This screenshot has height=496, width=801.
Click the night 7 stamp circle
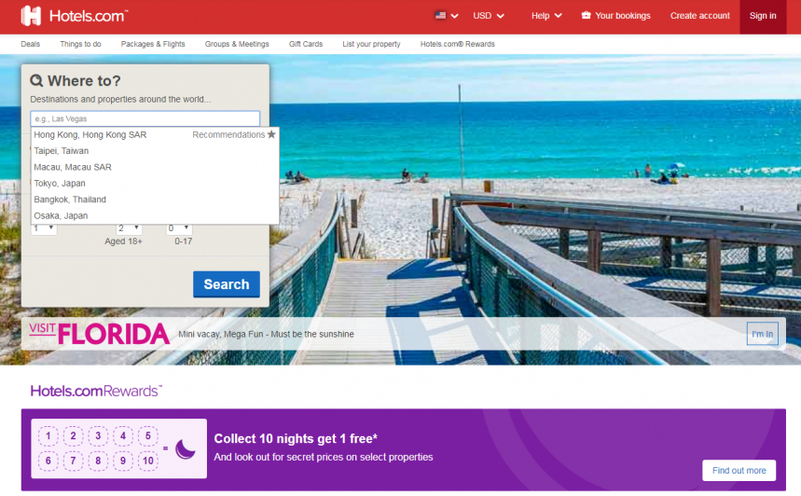coord(73,461)
